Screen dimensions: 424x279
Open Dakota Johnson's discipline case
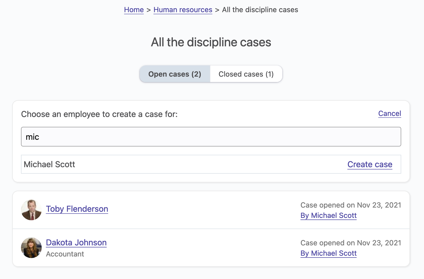click(76, 243)
